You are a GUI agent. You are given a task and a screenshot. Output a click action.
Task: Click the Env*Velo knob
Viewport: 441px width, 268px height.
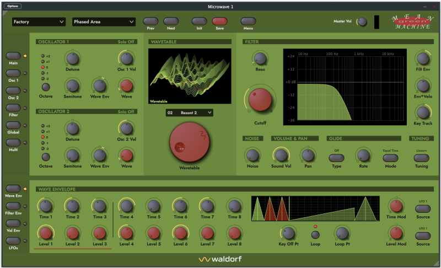click(x=423, y=86)
